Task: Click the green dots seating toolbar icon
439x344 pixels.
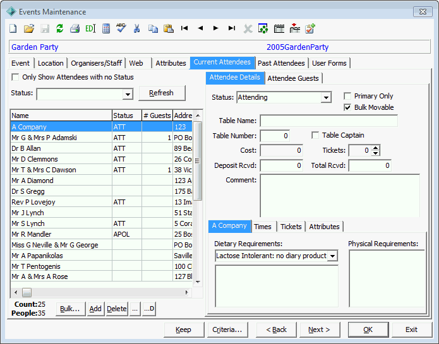Action: pyautogui.click(x=263, y=28)
